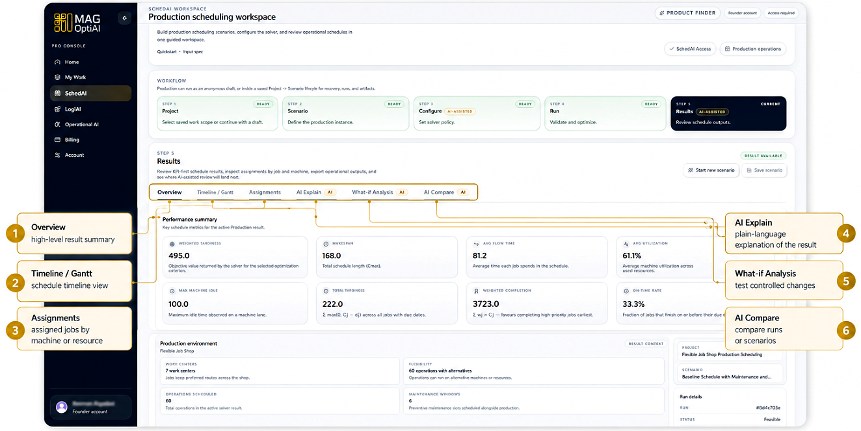
Task: Click the Makespan clock icon
Action: click(x=326, y=244)
